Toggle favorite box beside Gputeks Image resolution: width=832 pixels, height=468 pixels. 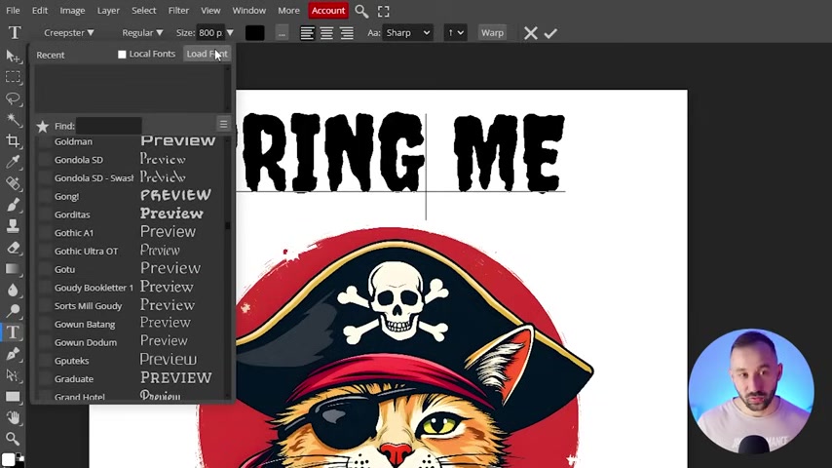[x=46, y=361]
